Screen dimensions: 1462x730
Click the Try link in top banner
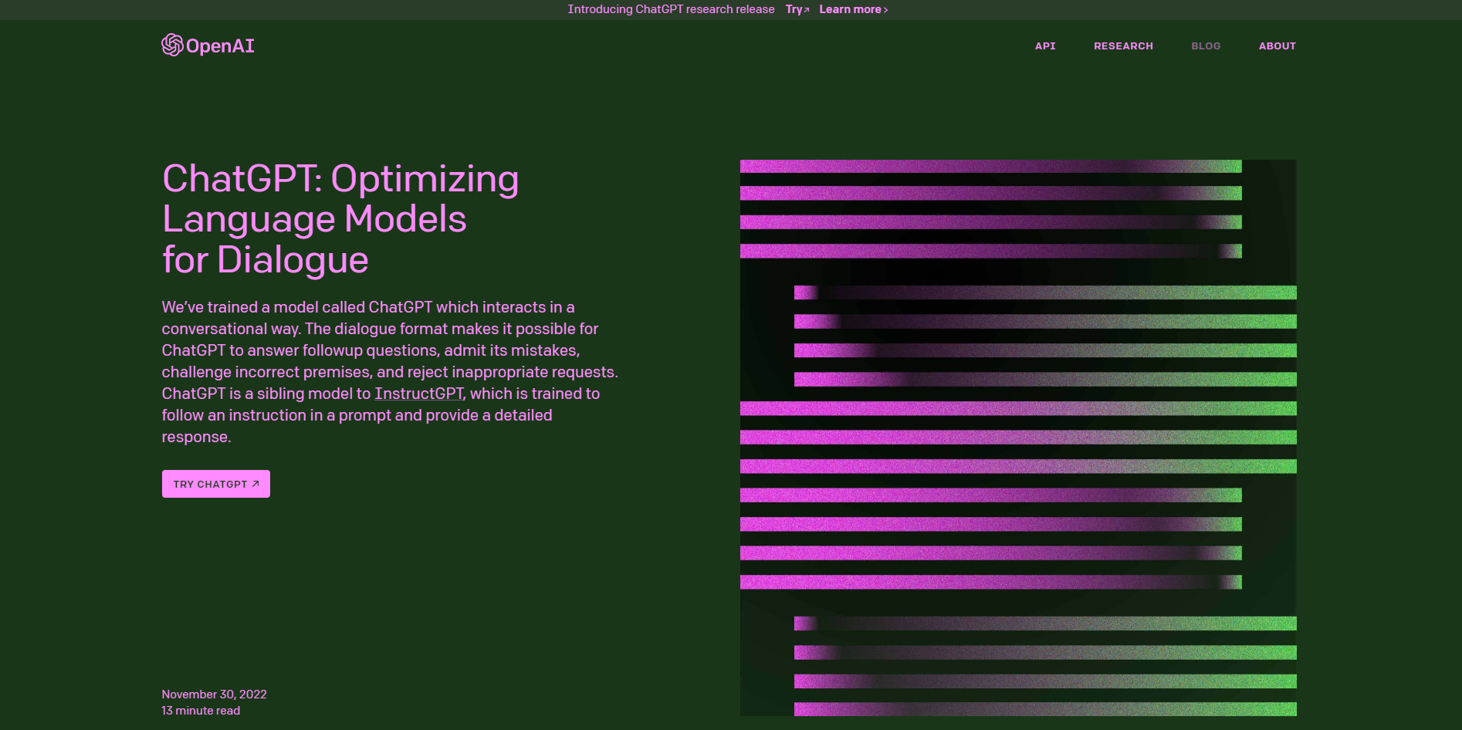click(797, 9)
